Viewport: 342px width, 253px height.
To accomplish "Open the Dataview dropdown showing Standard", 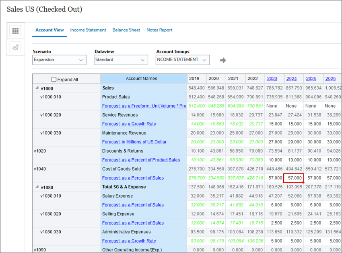I will tap(121, 60).
